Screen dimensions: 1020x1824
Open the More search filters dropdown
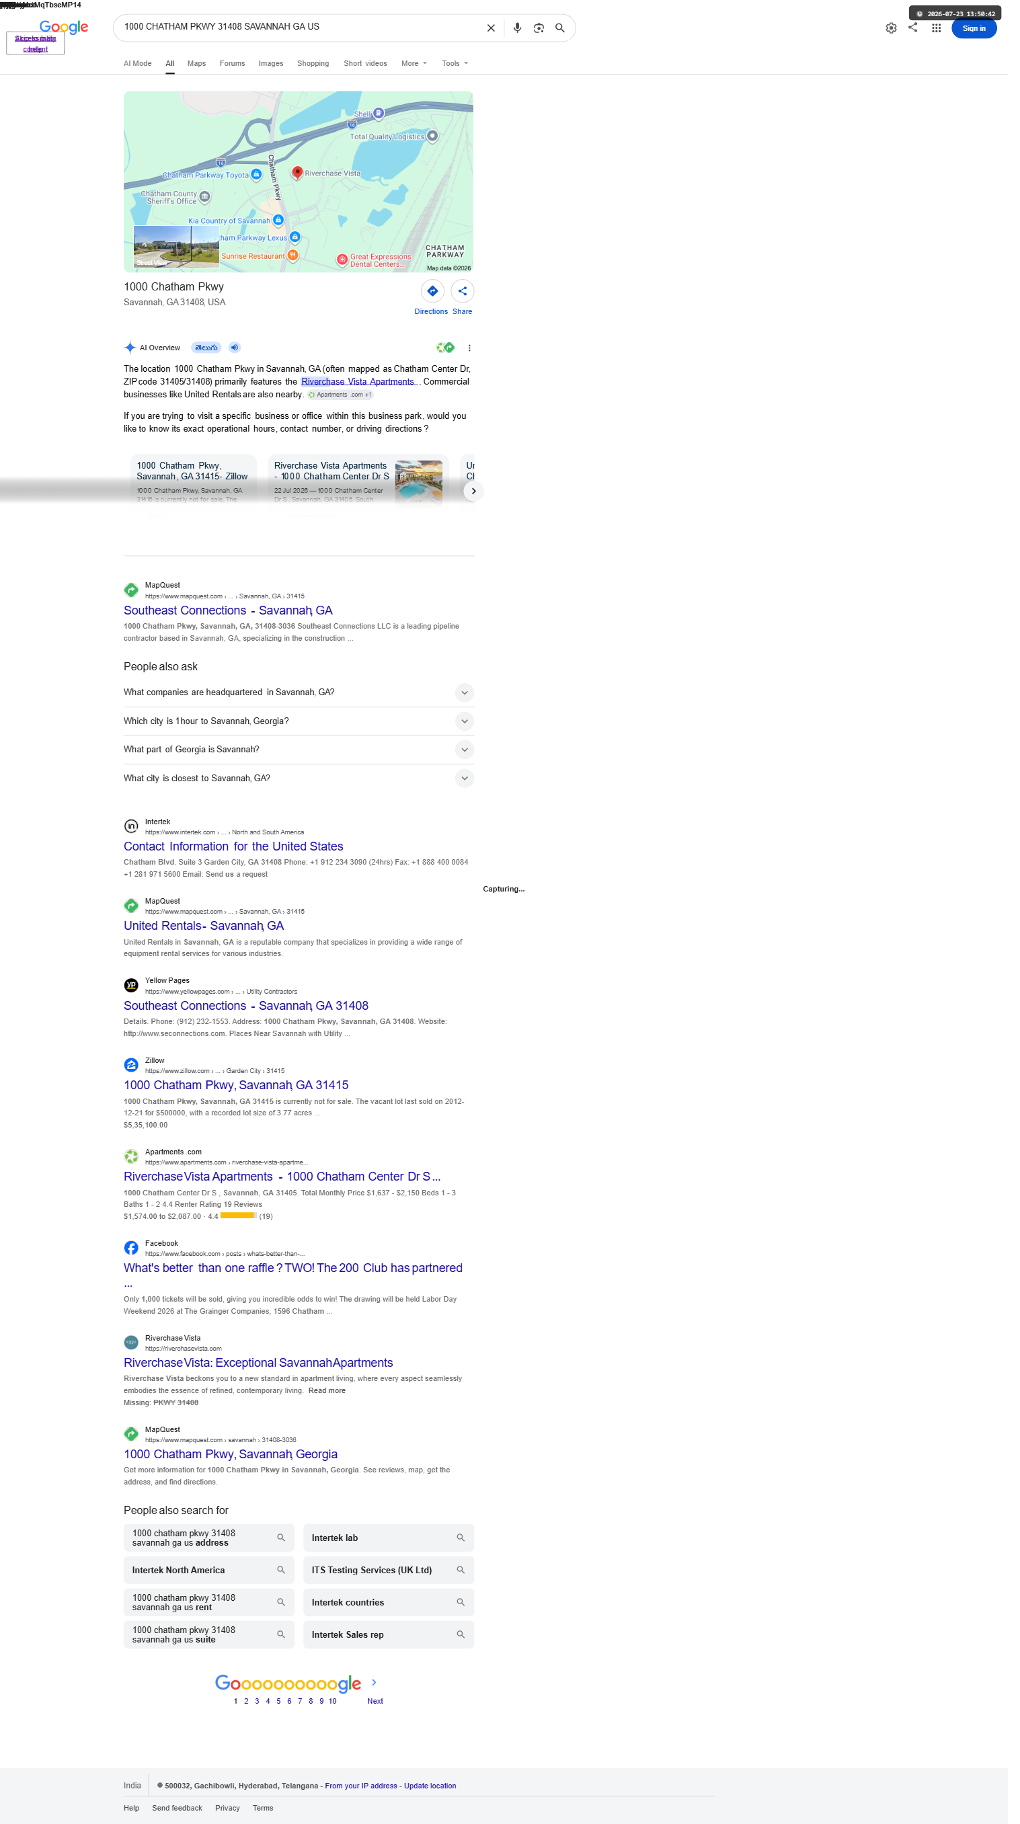click(x=414, y=64)
